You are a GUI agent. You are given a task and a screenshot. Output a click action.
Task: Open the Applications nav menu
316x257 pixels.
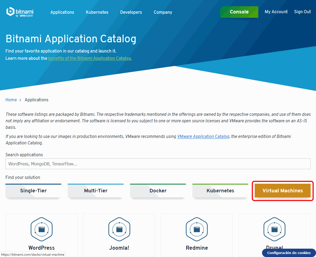pyautogui.click(x=62, y=12)
